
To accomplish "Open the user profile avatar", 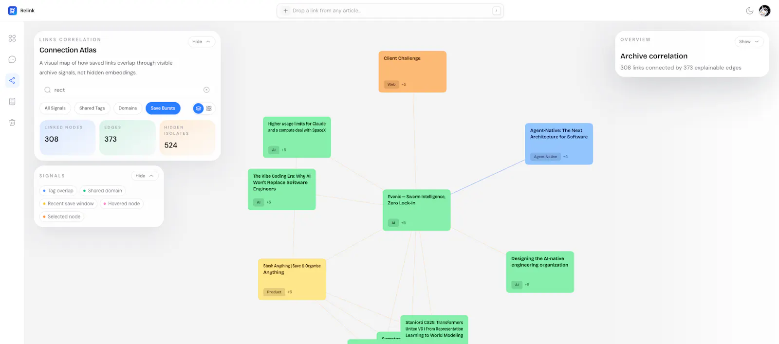I will click(765, 11).
